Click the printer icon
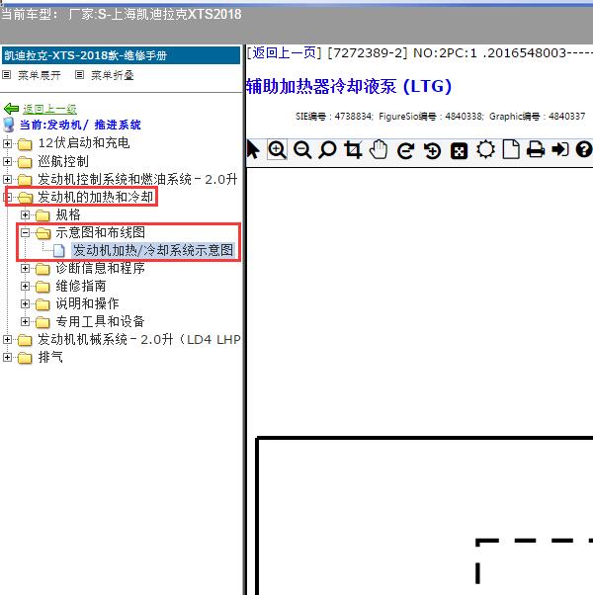The height and width of the screenshot is (595, 593). 536,149
